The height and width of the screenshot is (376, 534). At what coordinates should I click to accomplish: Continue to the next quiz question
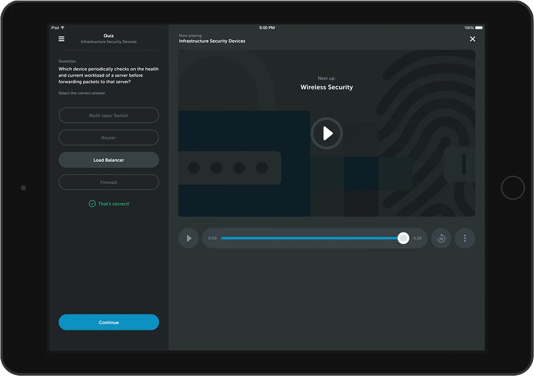(x=109, y=322)
